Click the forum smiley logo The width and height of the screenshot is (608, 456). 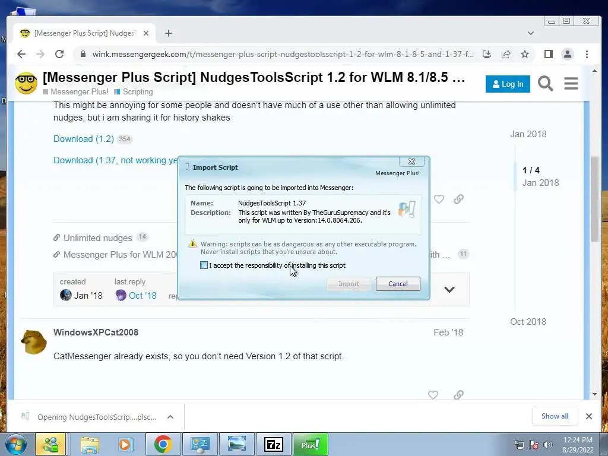[26, 83]
